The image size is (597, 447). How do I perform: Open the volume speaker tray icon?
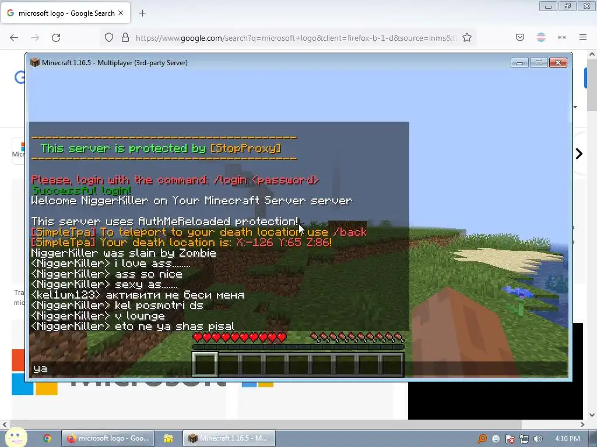(x=538, y=439)
